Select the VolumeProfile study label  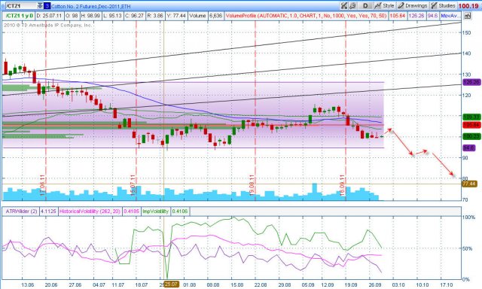[x=306, y=16]
